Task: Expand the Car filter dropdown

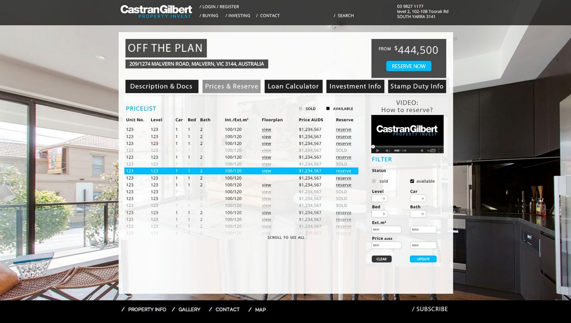Action: [x=418, y=199]
